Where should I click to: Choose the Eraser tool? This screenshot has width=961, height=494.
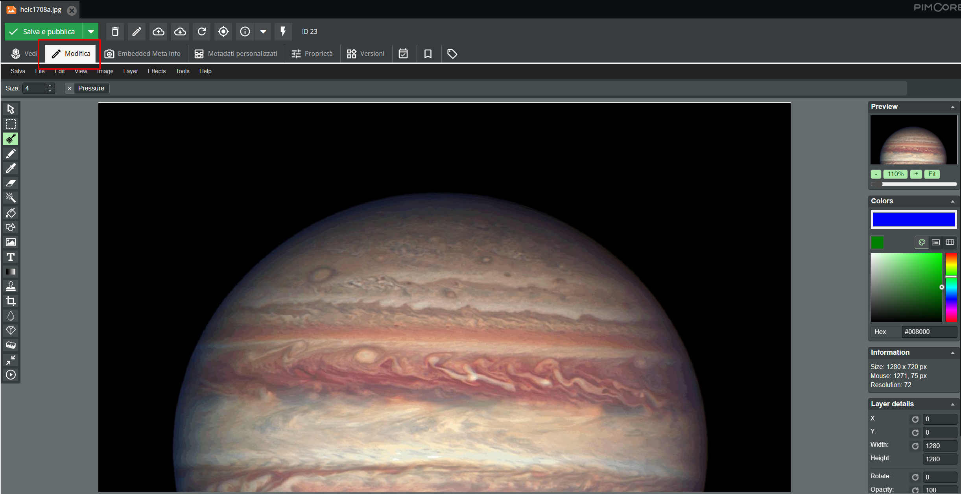[x=11, y=183]
